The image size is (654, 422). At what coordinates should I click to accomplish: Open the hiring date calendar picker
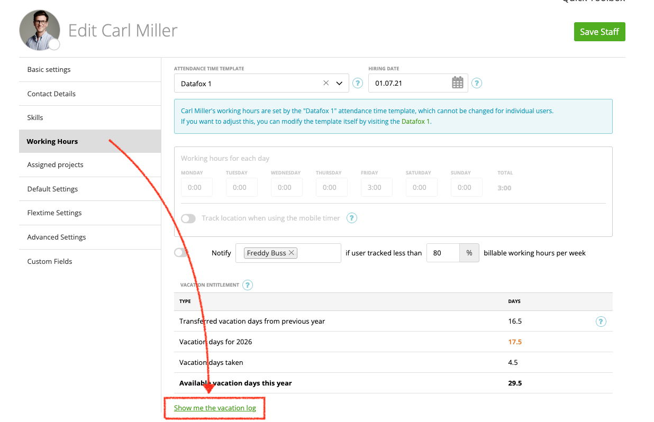pyautogui.click(x=457, y=83)
